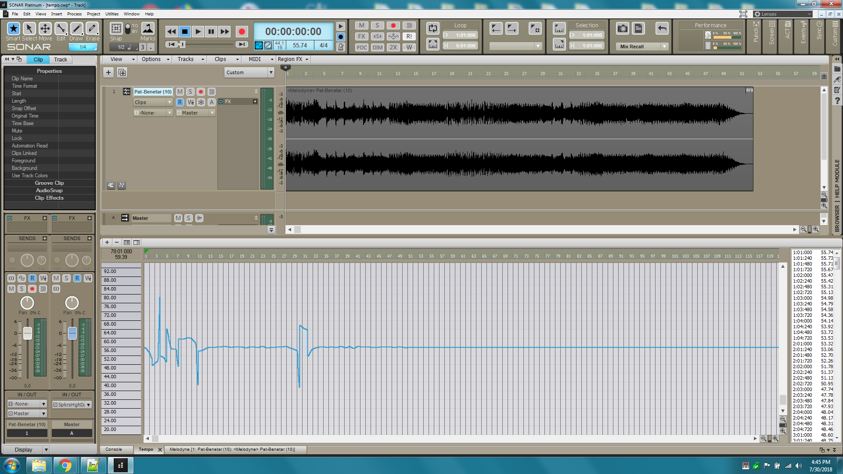
Task: Mute the Pat-Benetar (10) track
Action: click(180, 92)
